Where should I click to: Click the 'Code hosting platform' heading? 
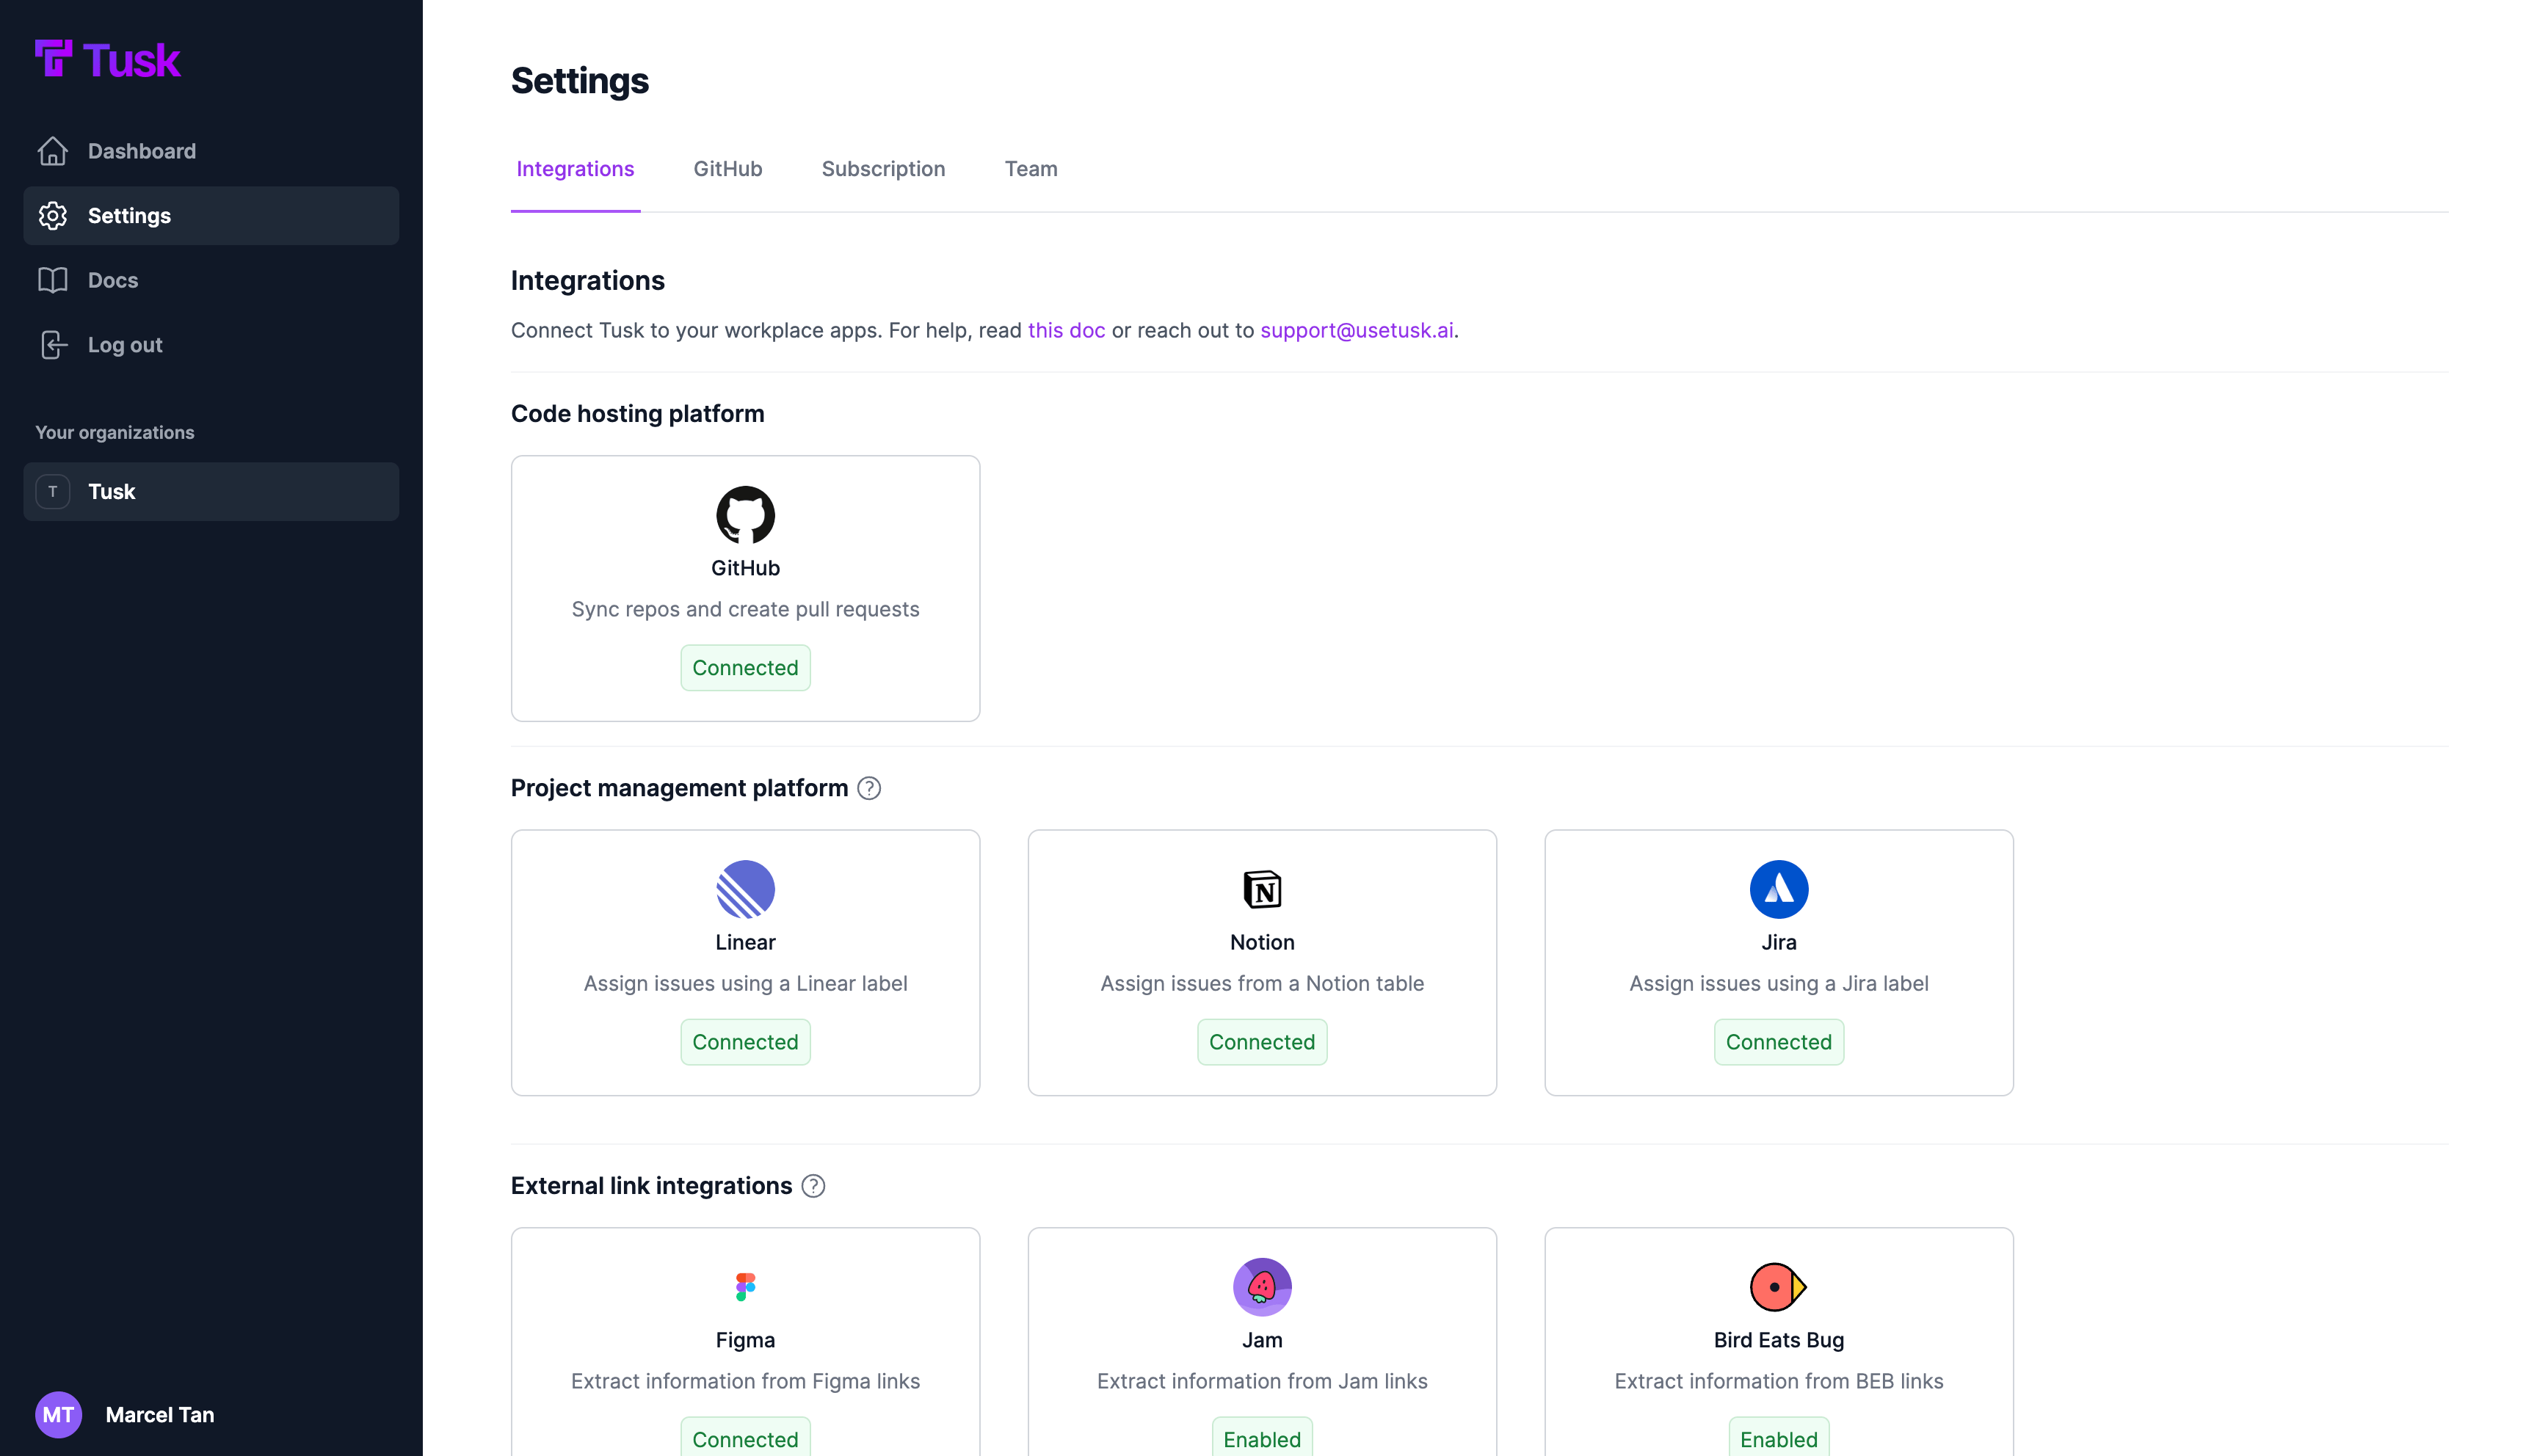tap(637, 414)
